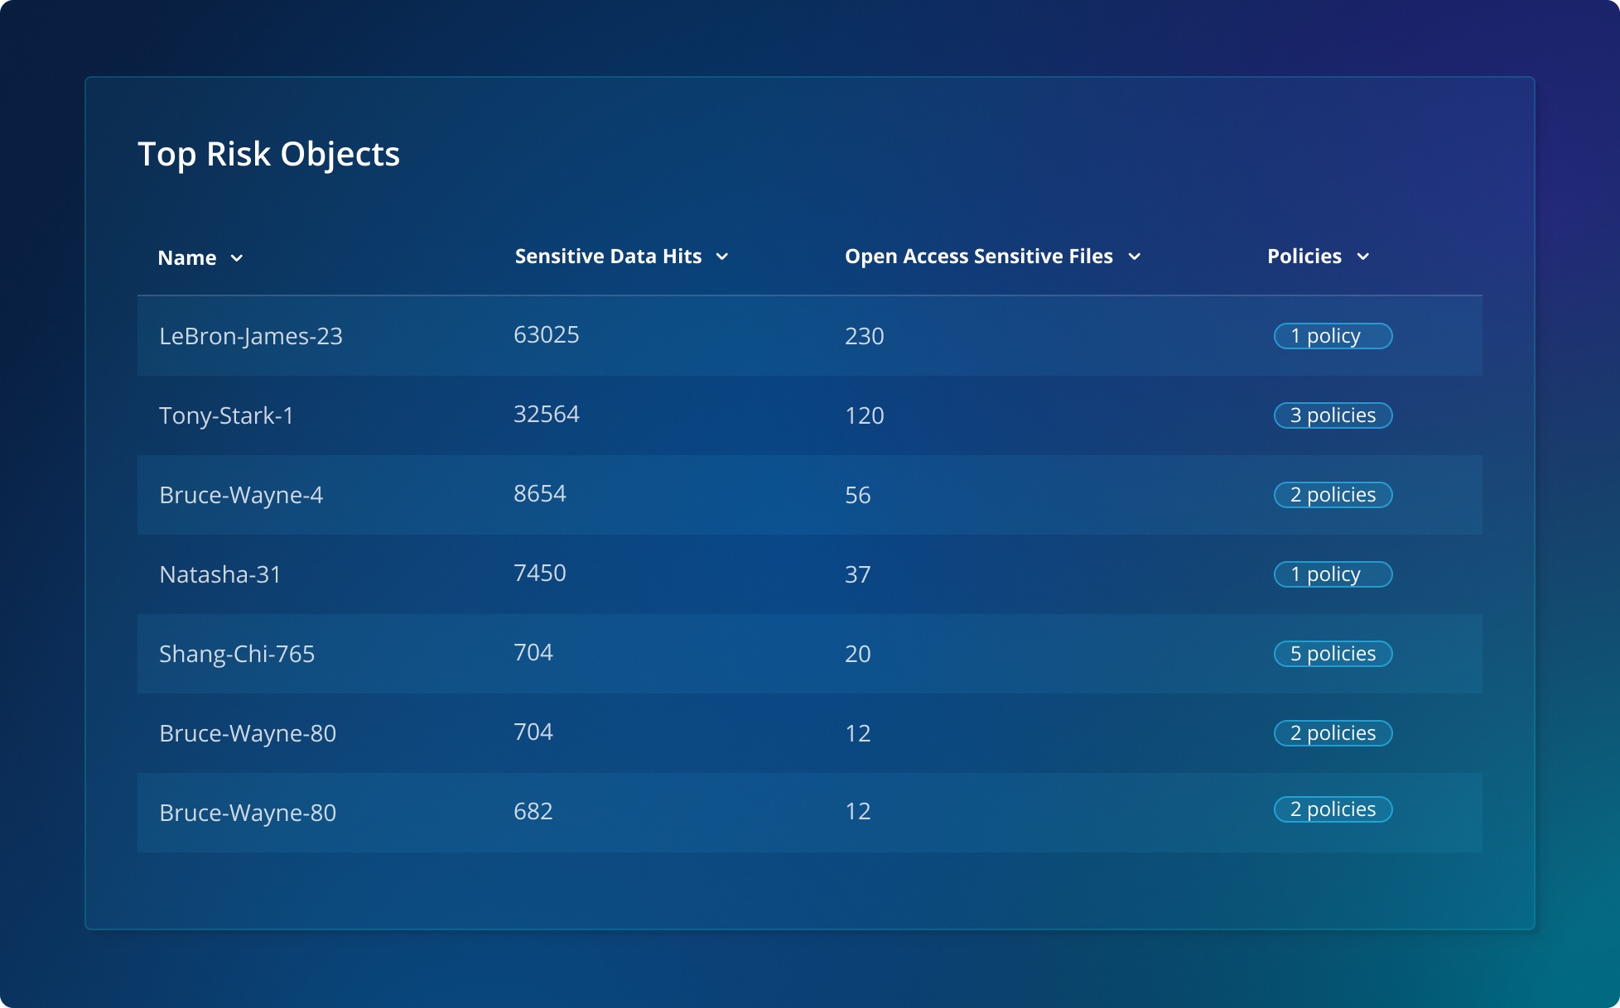This screenshot has height=1008, width=1620.
Task: Click the Bruce-Wayne-4 name
Action: (241, 495)
